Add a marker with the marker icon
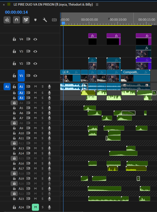The image size is (157, 212). tap(35, 20)
